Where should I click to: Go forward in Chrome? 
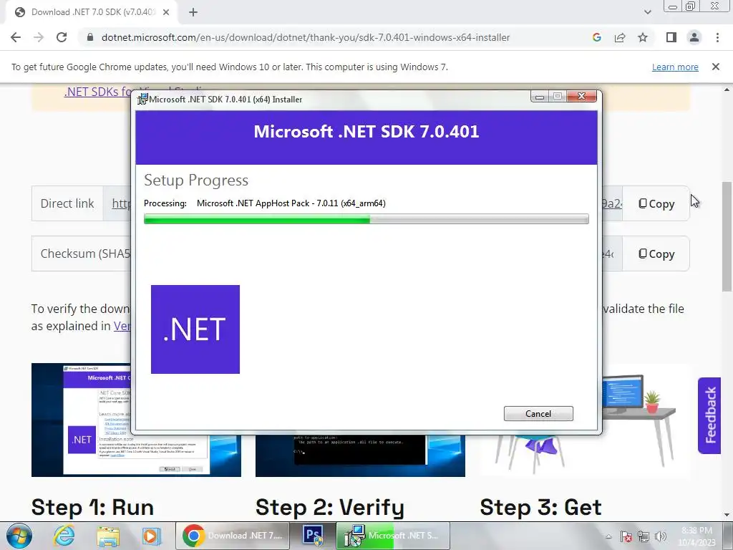[39, 37]
